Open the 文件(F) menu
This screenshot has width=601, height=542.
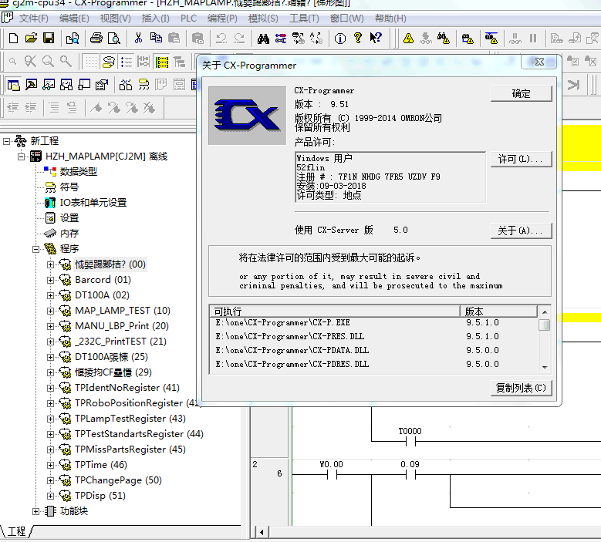(33, 19)
